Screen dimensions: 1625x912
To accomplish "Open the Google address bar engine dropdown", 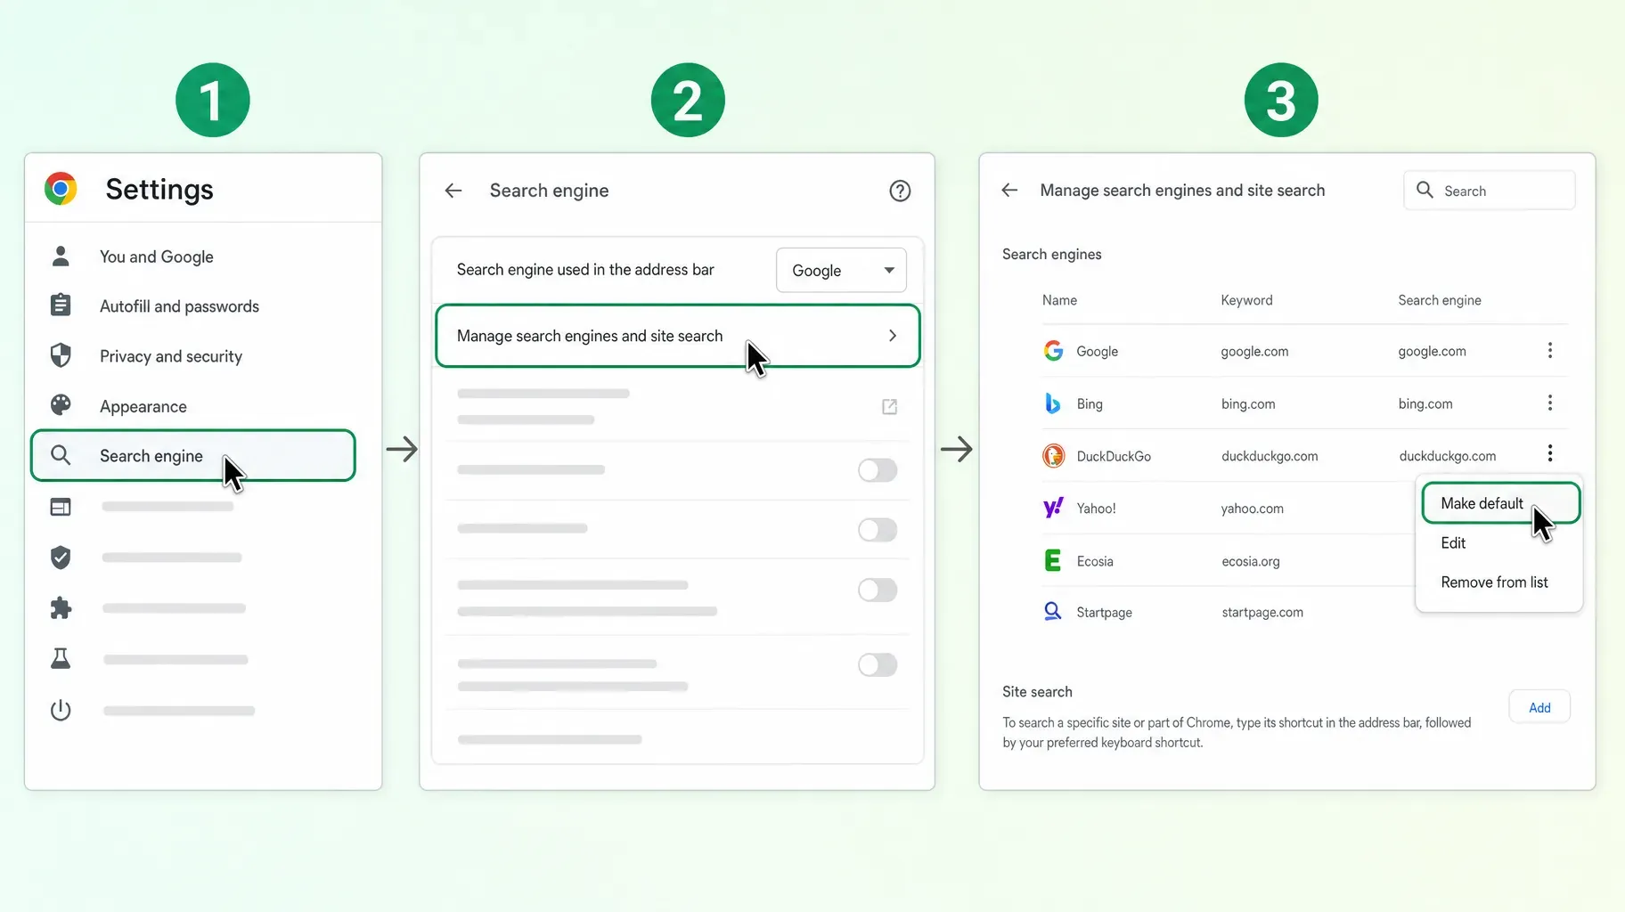I will click(841, 270).
